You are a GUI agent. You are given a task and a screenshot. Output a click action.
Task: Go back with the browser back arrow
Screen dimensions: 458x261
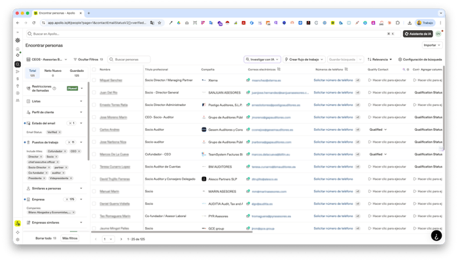(x=18, y=23)
